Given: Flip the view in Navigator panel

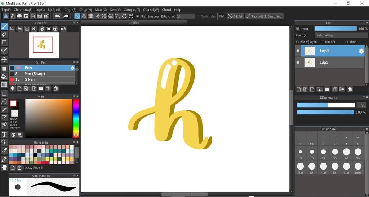Looking at the screenshot, I should 63,29.
